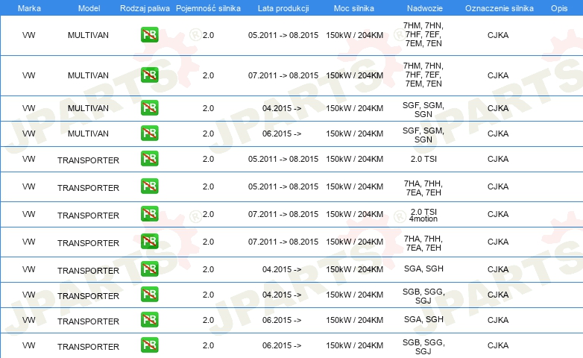Select the fuel icon for Multivan 04.2015 row
583x358 pixels.
coord(149,108)
